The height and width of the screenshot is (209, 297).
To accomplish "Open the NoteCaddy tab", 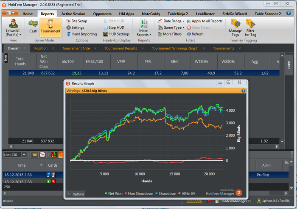I will tap(151, 14).
